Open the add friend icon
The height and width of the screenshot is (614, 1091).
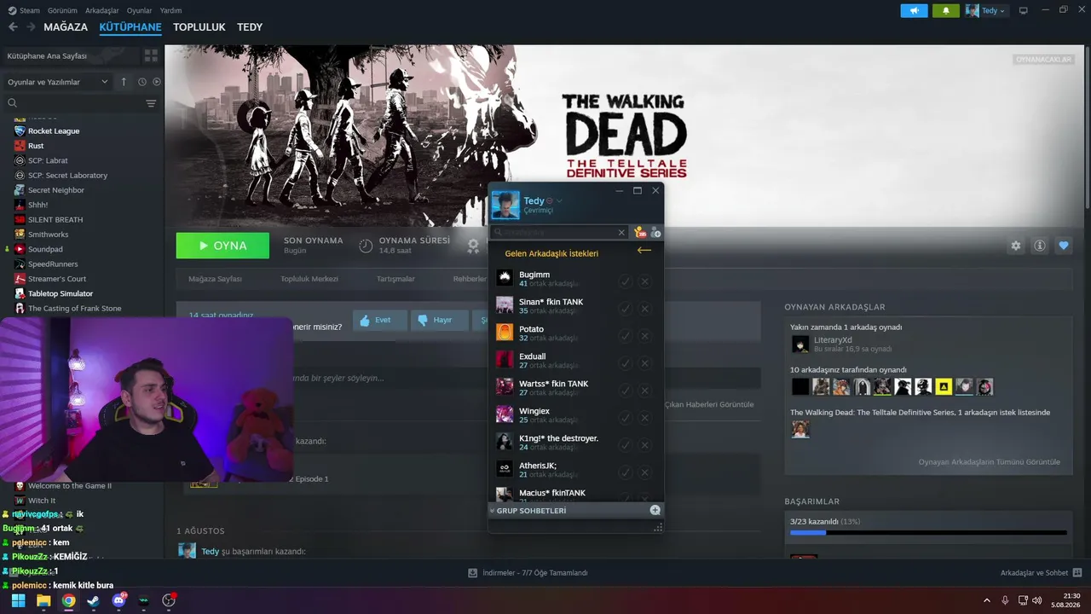[x=655, y=232]
